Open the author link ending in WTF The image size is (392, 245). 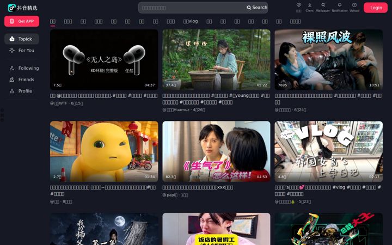(59, 103)
